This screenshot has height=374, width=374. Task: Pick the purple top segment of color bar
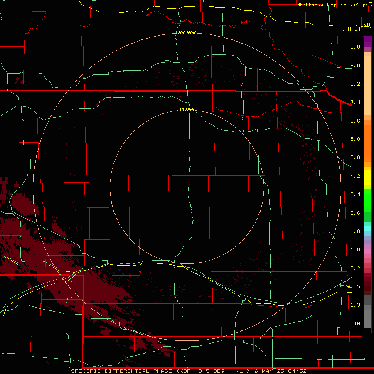(367, 42)
